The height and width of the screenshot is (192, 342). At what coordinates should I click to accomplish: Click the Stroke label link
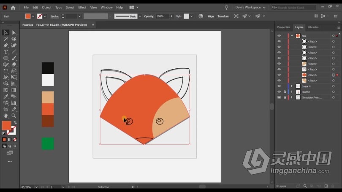tap(54, 16)
